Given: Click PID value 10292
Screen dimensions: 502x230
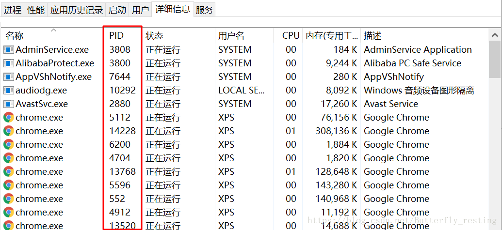Looking at the screenshot, I should point(122,91).
